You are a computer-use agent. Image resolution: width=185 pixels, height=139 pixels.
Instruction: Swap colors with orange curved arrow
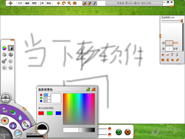coord(36,129)
